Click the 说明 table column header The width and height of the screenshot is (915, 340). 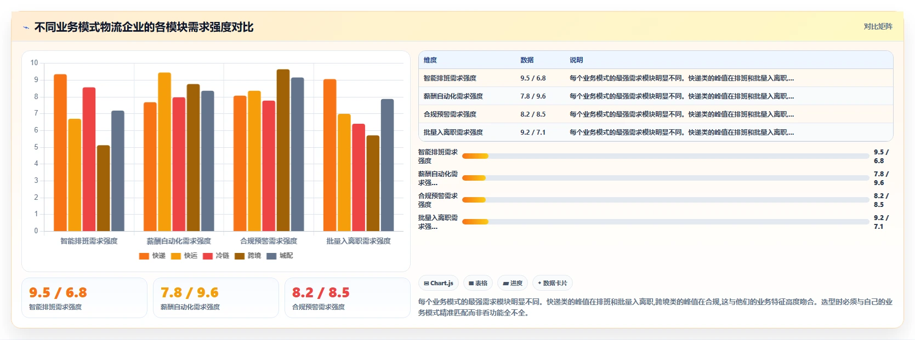pyautogui.click(x=576, y=60)
